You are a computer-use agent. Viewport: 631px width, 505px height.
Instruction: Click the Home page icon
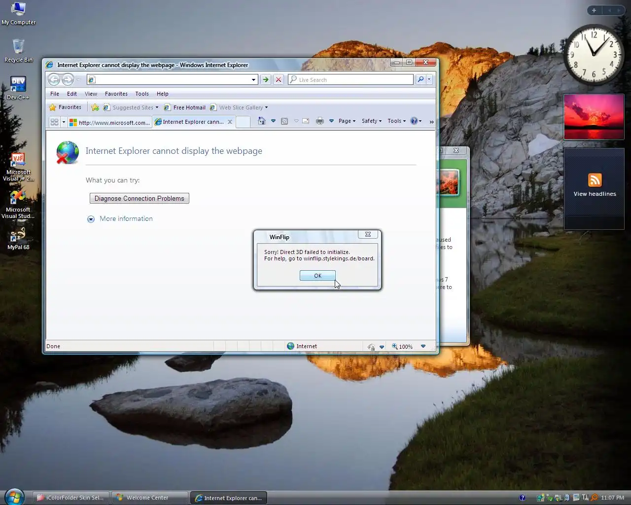pyautogui.click(x=262, y=121)
